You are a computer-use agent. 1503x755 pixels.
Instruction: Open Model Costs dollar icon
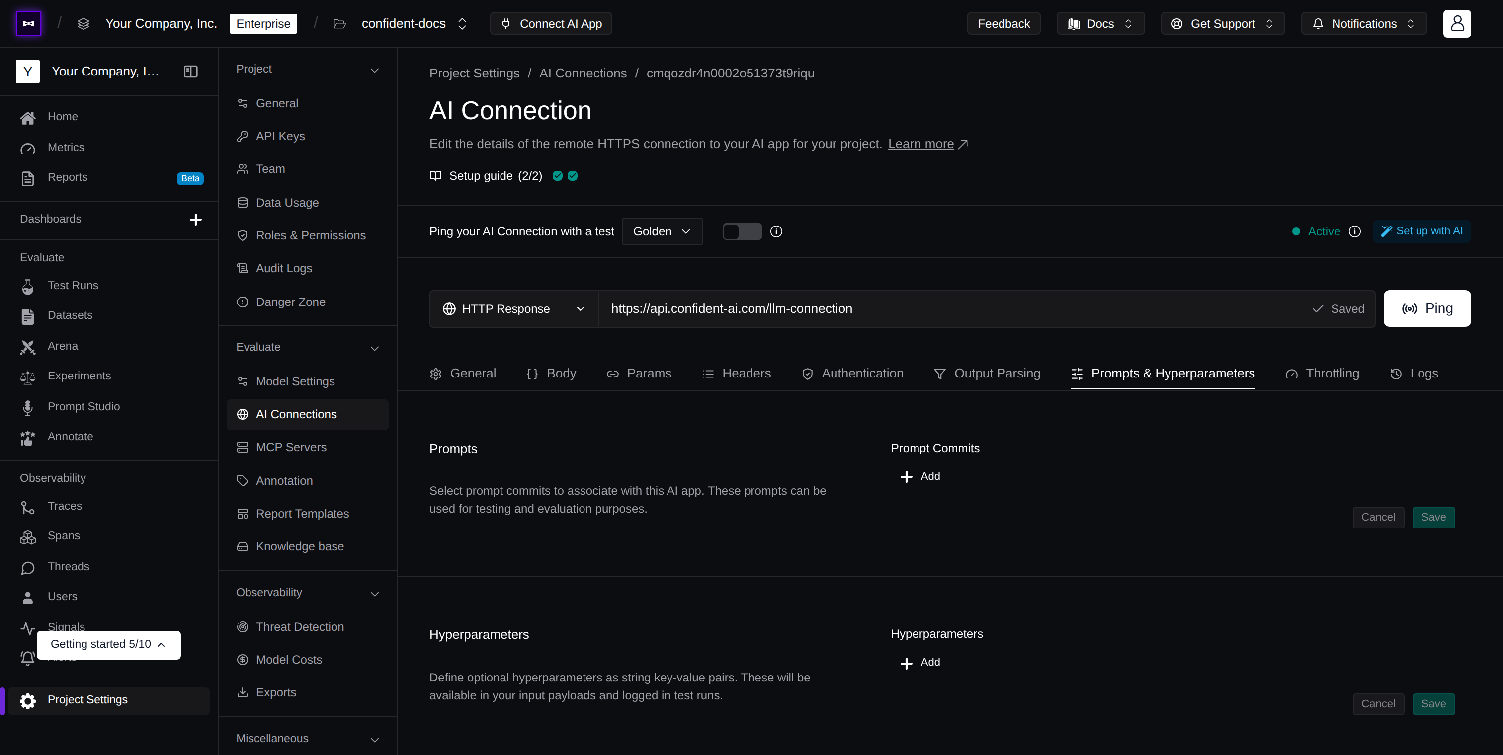coord(242,660)
